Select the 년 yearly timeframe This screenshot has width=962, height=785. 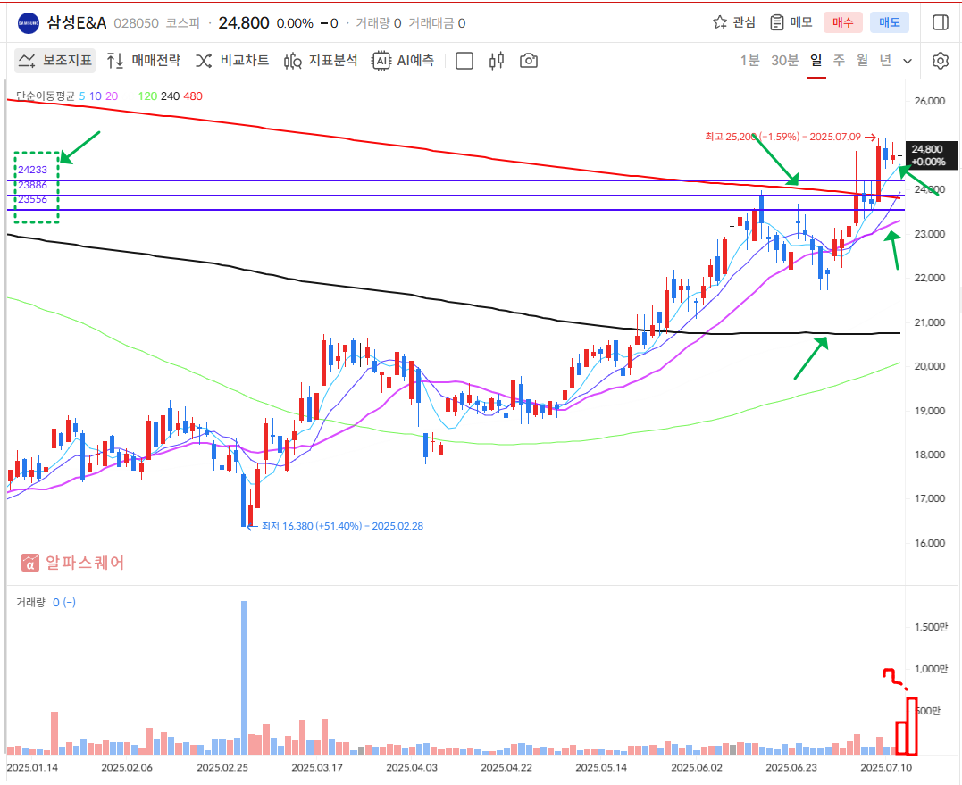tap(885, 61)
